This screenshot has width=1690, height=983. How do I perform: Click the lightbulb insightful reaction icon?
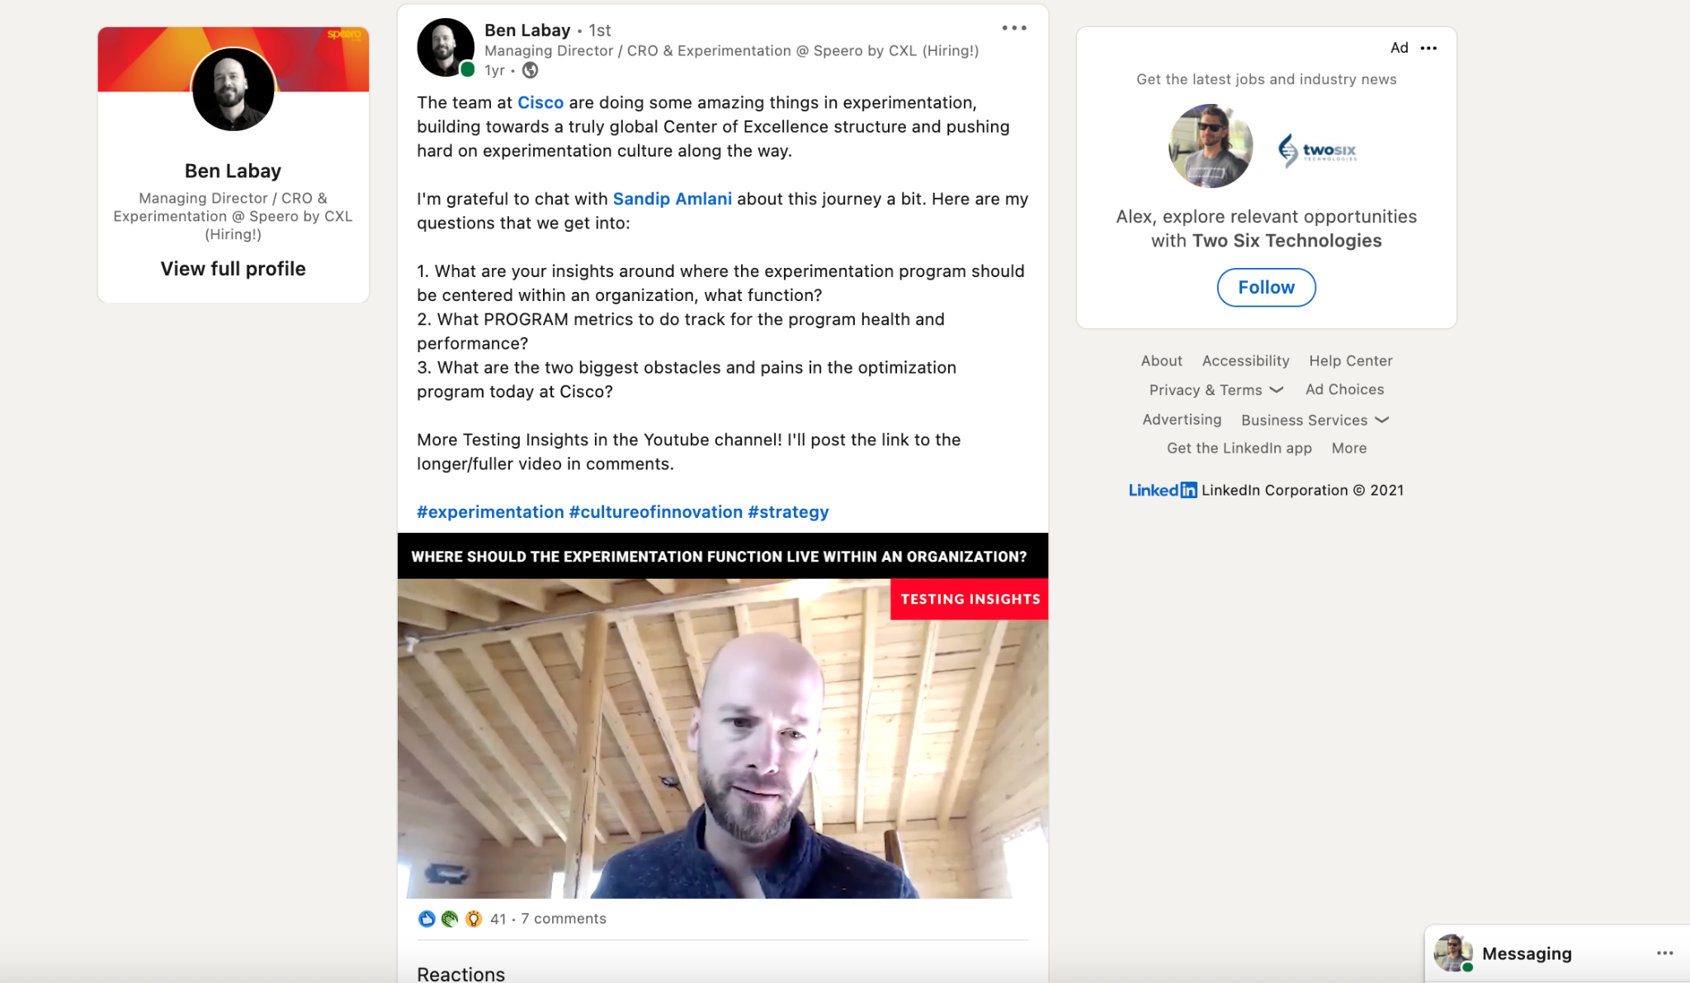click(474, 919)
